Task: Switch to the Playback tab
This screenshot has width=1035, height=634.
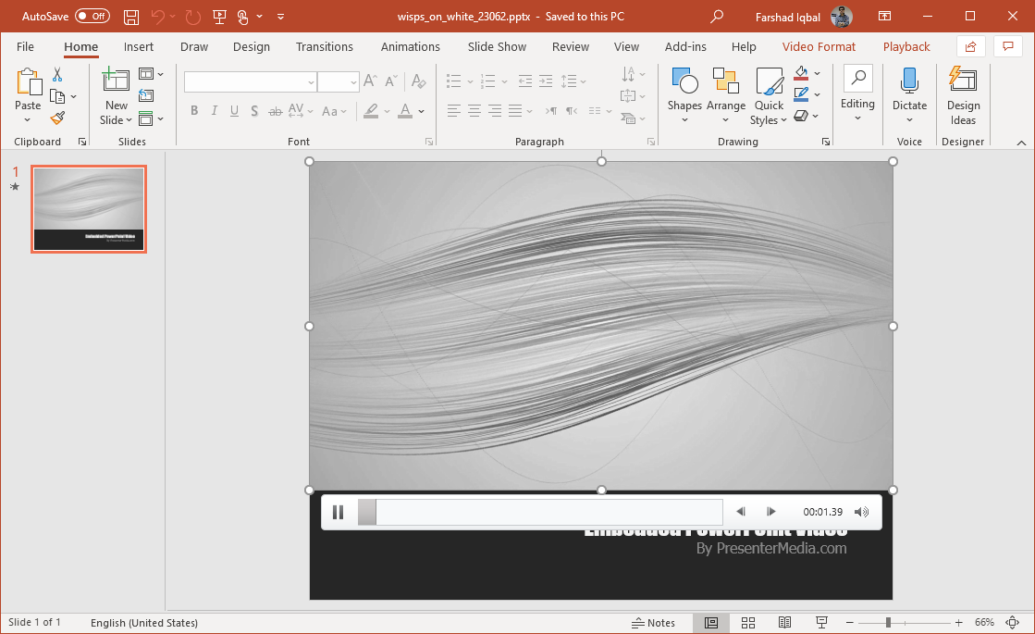Action: [x=906, y=47]
